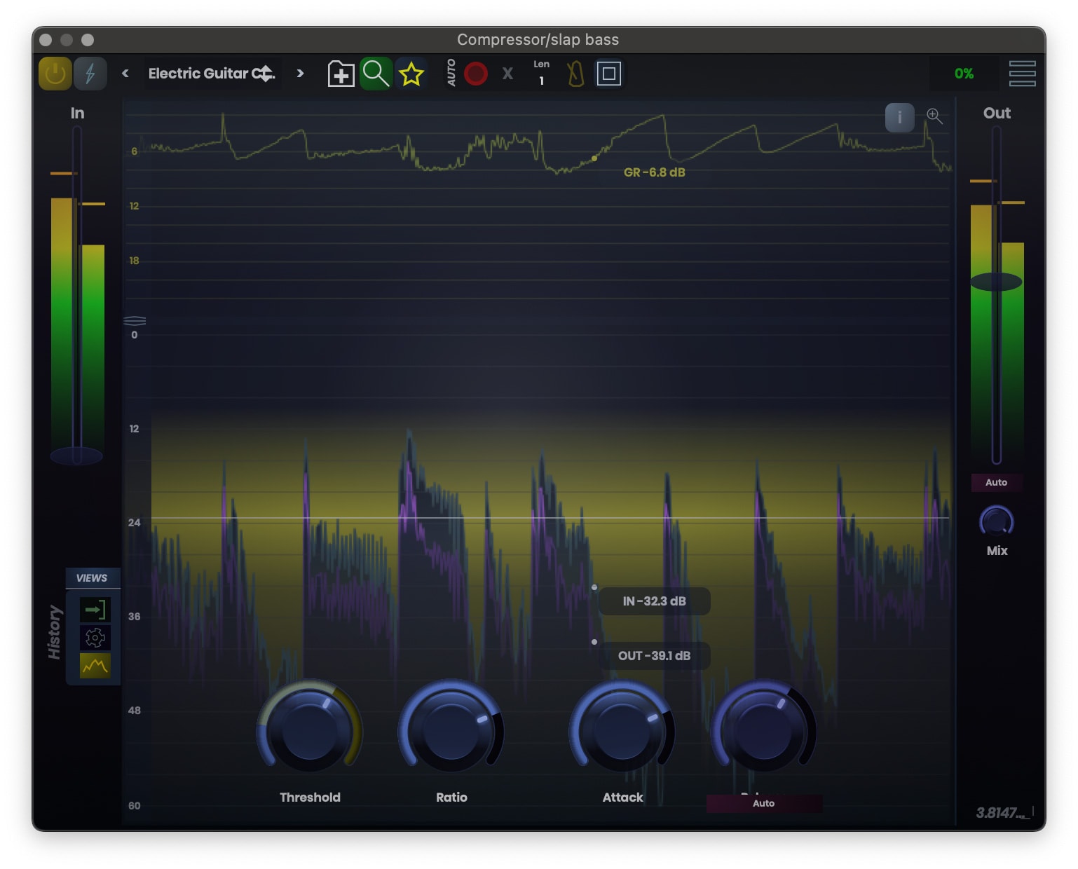
Task: Click the Auto button under the Out meter
Action: click(x=996, y=482)
